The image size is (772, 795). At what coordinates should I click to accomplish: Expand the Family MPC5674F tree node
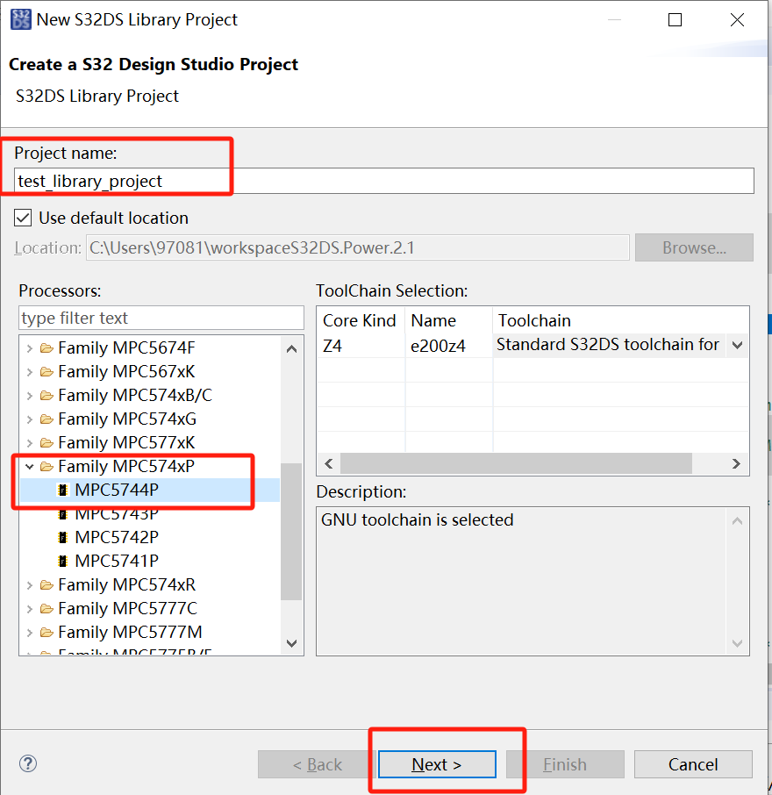(30, 348)
